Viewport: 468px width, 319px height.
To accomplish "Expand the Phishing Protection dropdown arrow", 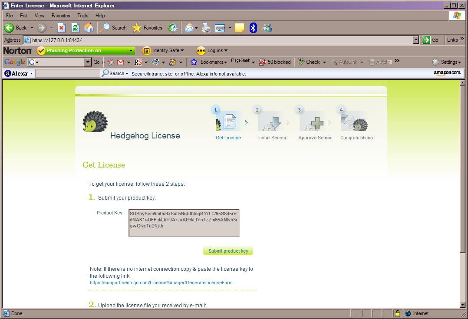I will tap(131, 51).
